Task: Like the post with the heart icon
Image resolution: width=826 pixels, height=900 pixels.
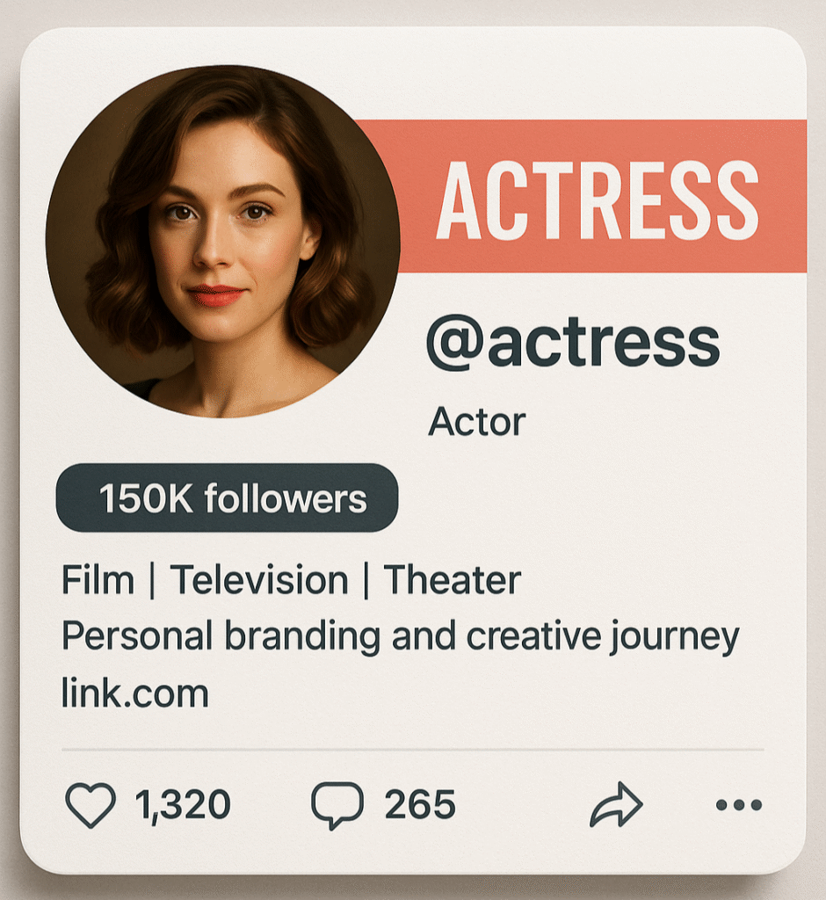Action: pyautogui.click(x=91, y=805)
